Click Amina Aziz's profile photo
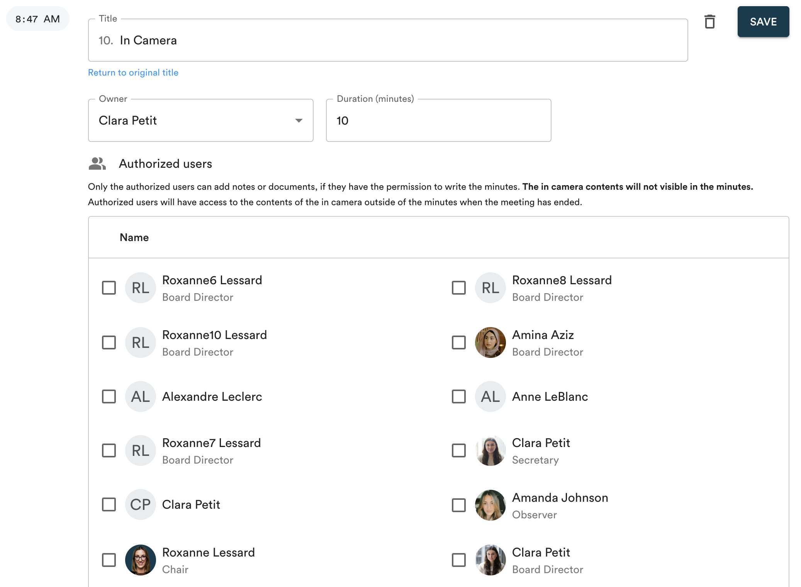Viewport: 801px width, 587px height. point(490,342)
